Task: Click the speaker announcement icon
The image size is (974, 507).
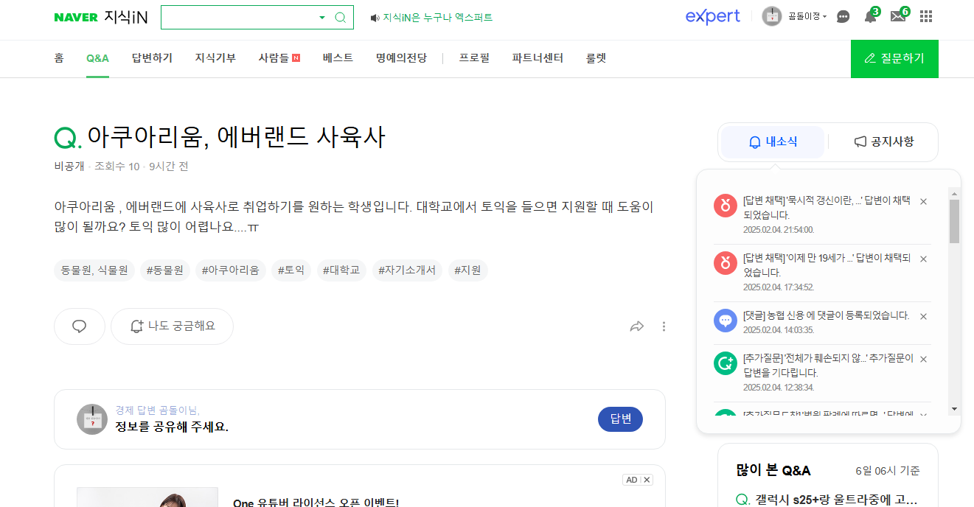Action: (375, 18)
